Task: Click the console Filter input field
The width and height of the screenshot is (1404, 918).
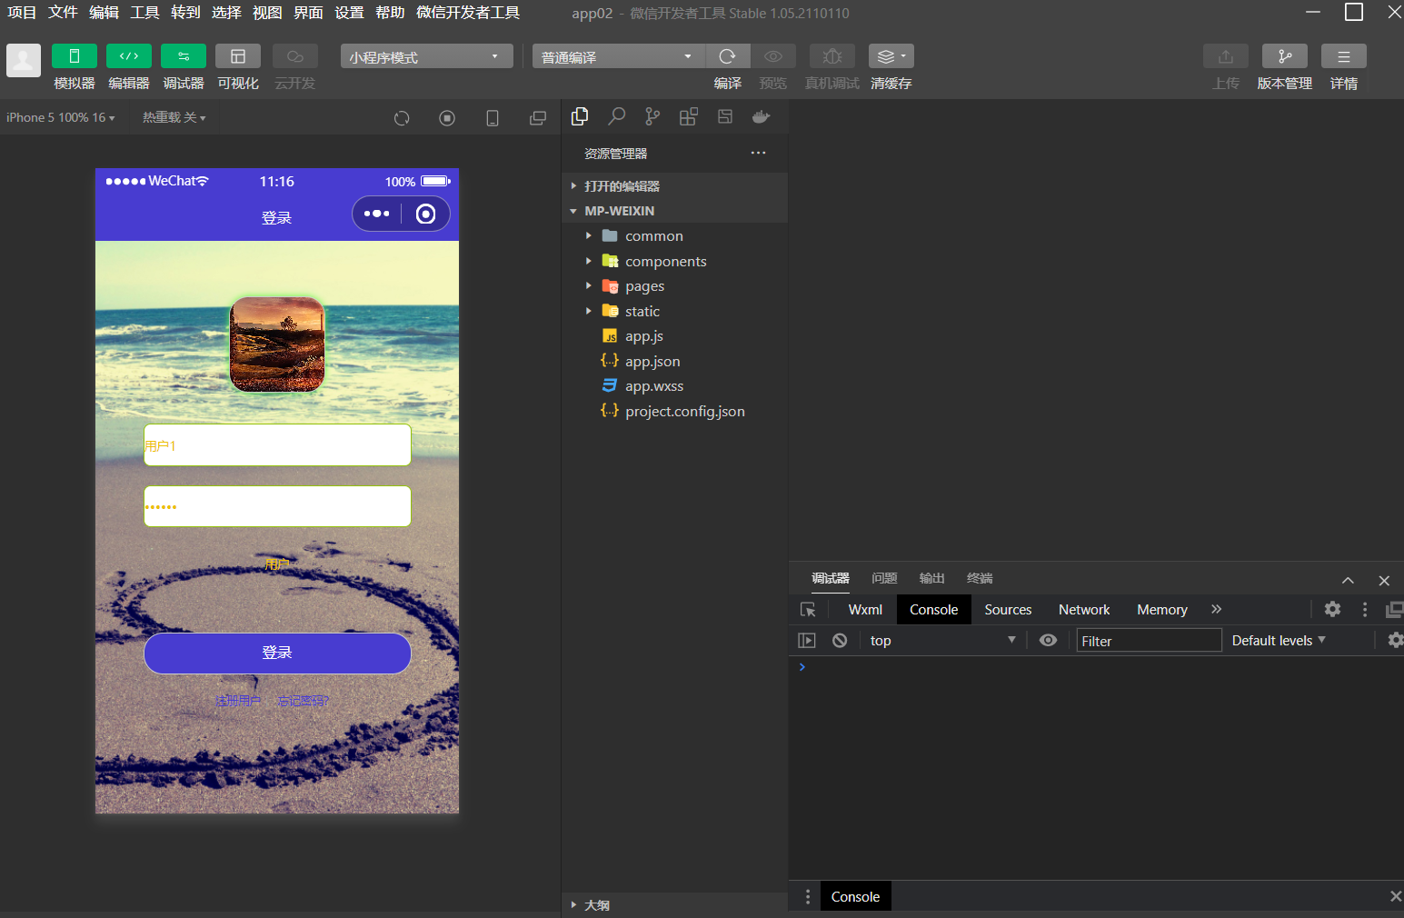Action: [x=1148, y=641]
